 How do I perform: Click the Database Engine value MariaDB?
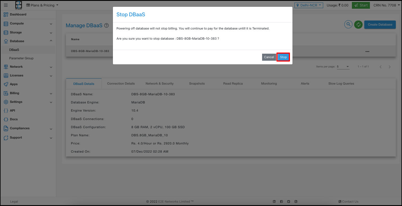click(138, 102)
